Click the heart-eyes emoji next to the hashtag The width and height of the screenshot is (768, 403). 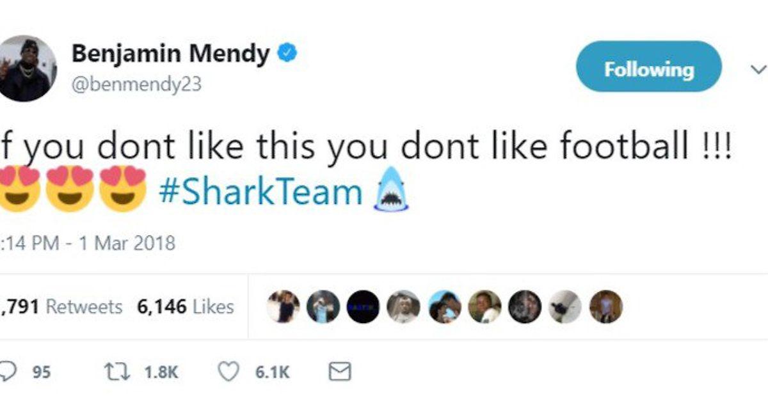[124, 190]
